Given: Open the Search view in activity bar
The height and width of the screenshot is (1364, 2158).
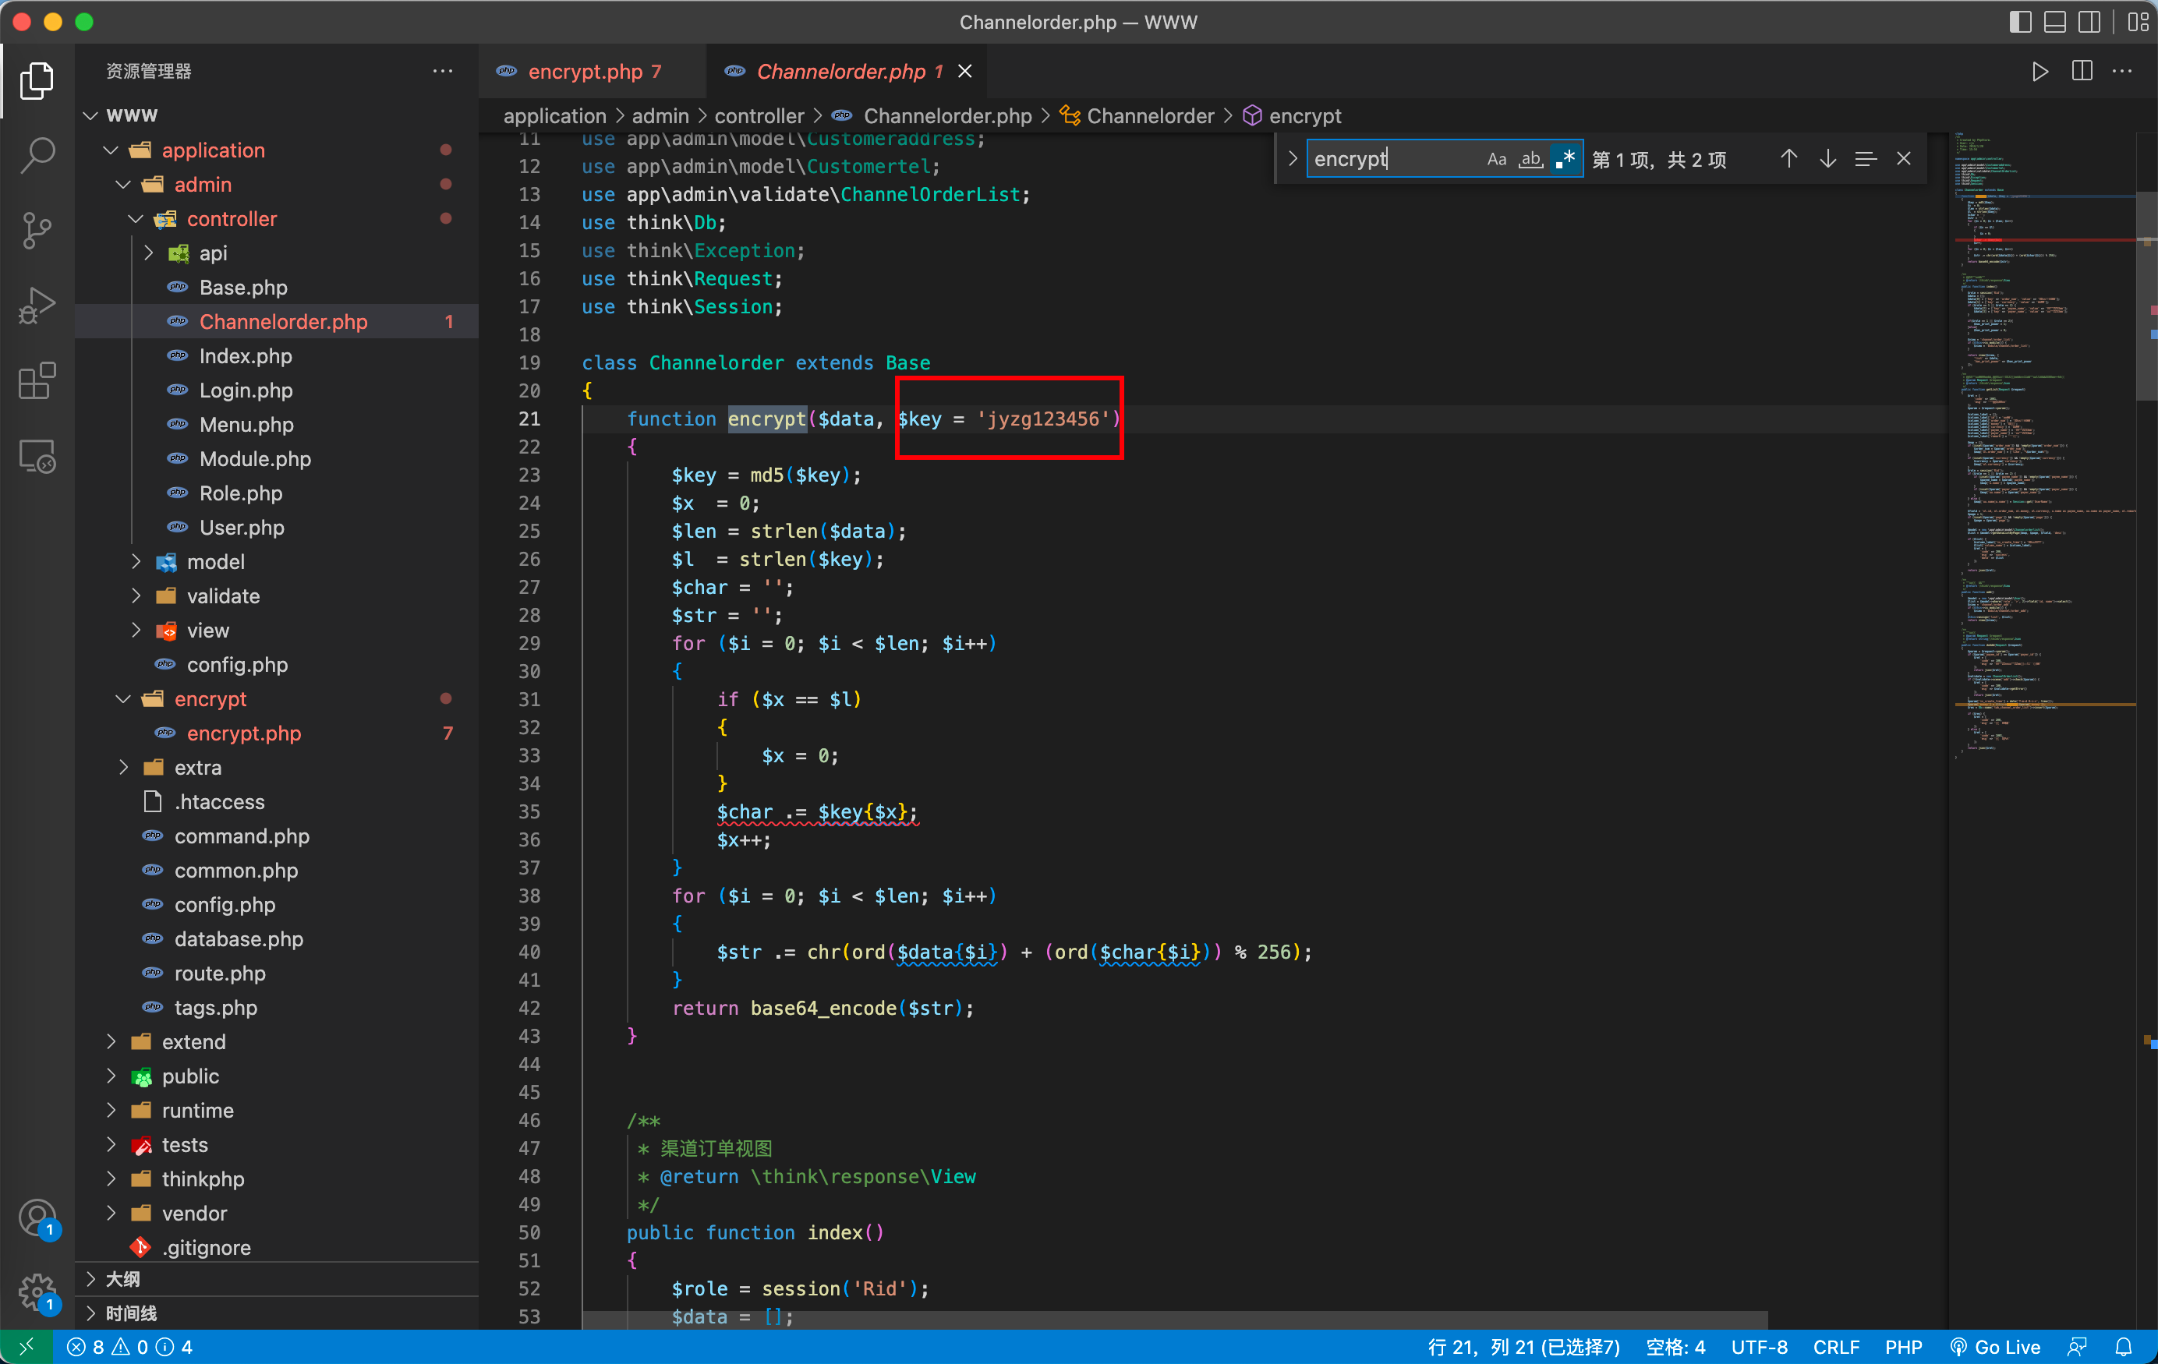Looking at the screenshot, I should coord(37,155).
